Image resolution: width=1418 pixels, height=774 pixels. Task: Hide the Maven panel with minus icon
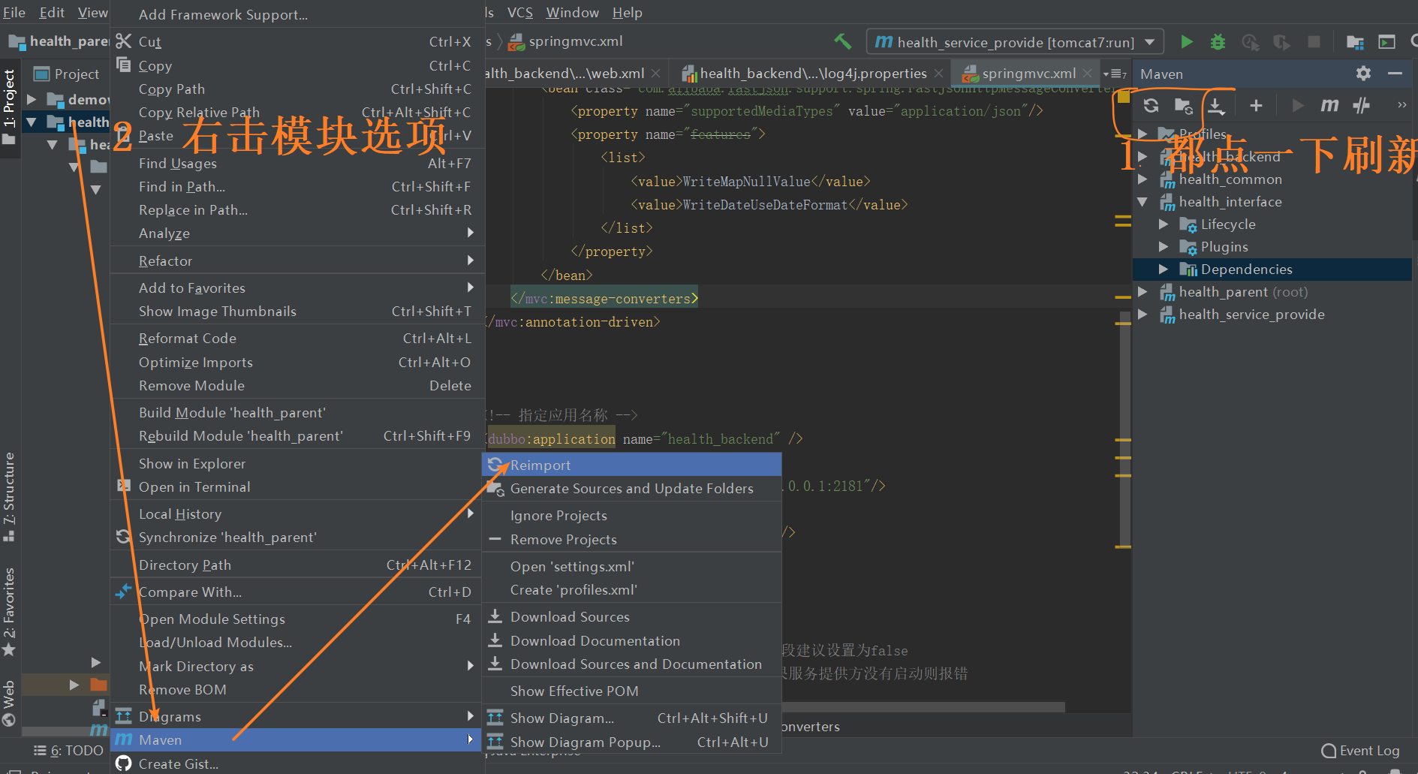tap(1395, 74)
